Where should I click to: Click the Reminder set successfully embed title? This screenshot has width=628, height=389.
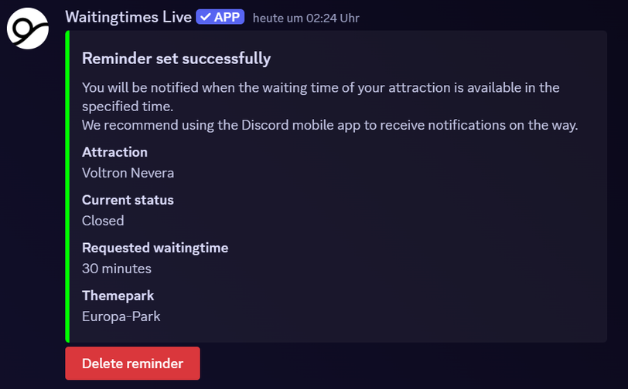click(176, 59)
